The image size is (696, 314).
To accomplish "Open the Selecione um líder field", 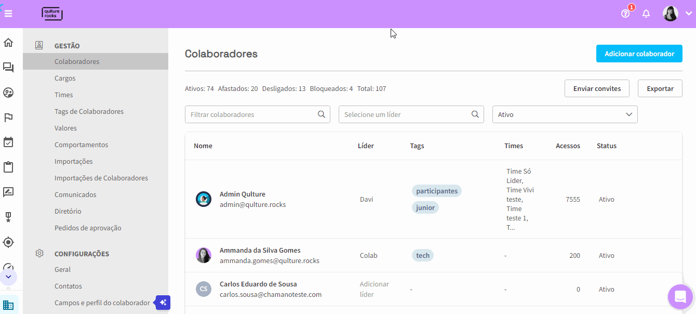I will click(x=411, y=114).
